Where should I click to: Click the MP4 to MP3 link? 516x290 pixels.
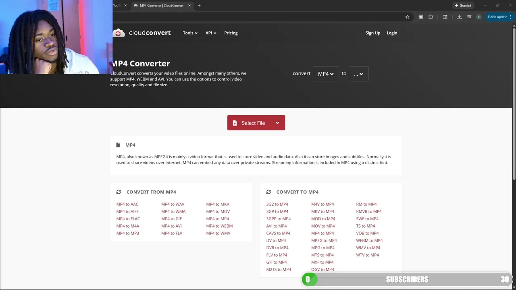click(128, 233)
